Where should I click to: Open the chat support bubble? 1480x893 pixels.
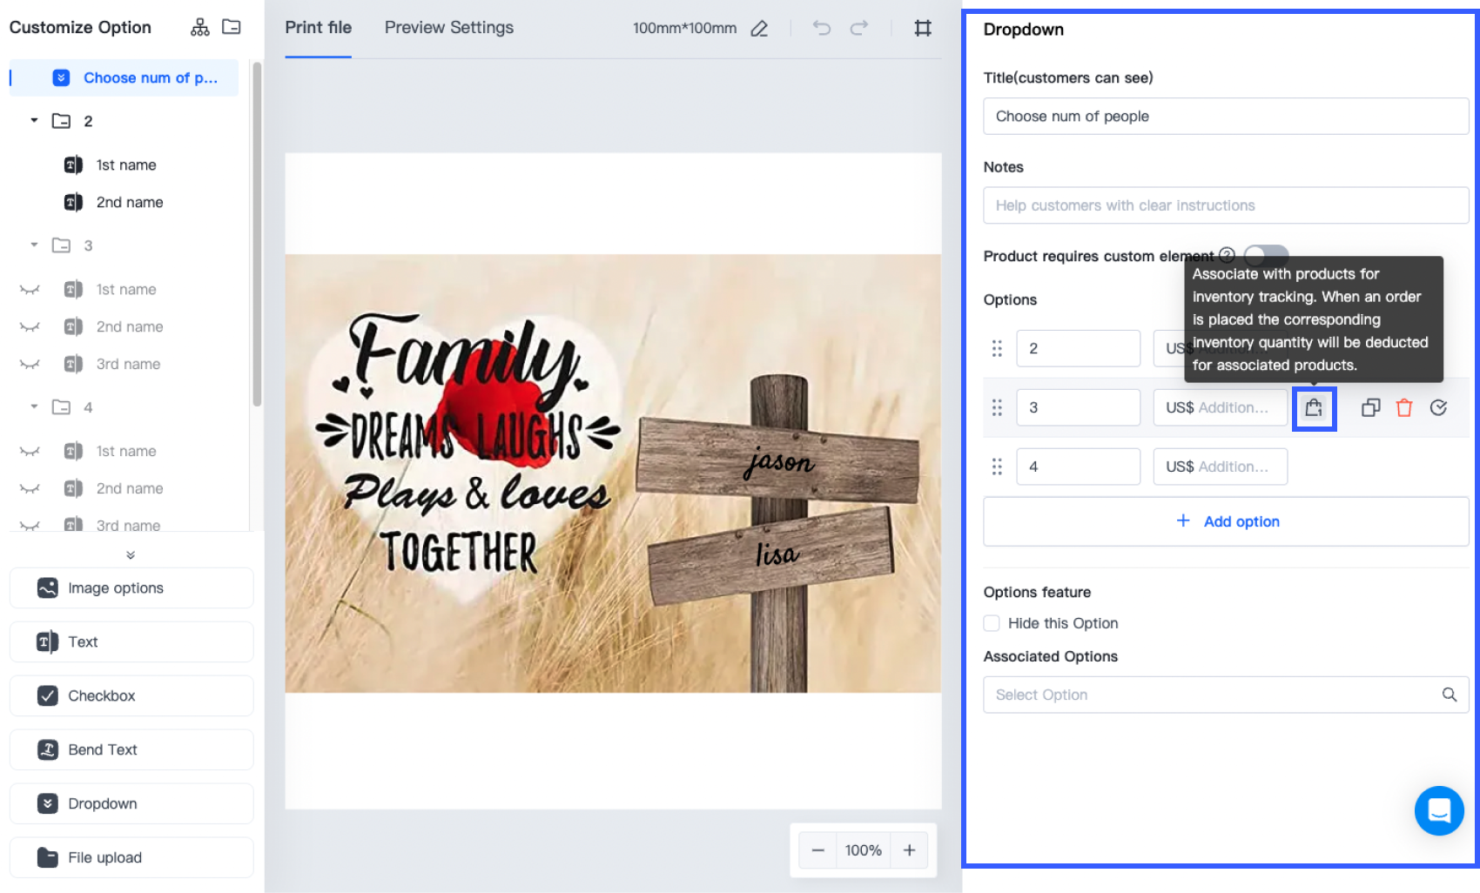coord(1438,810)
